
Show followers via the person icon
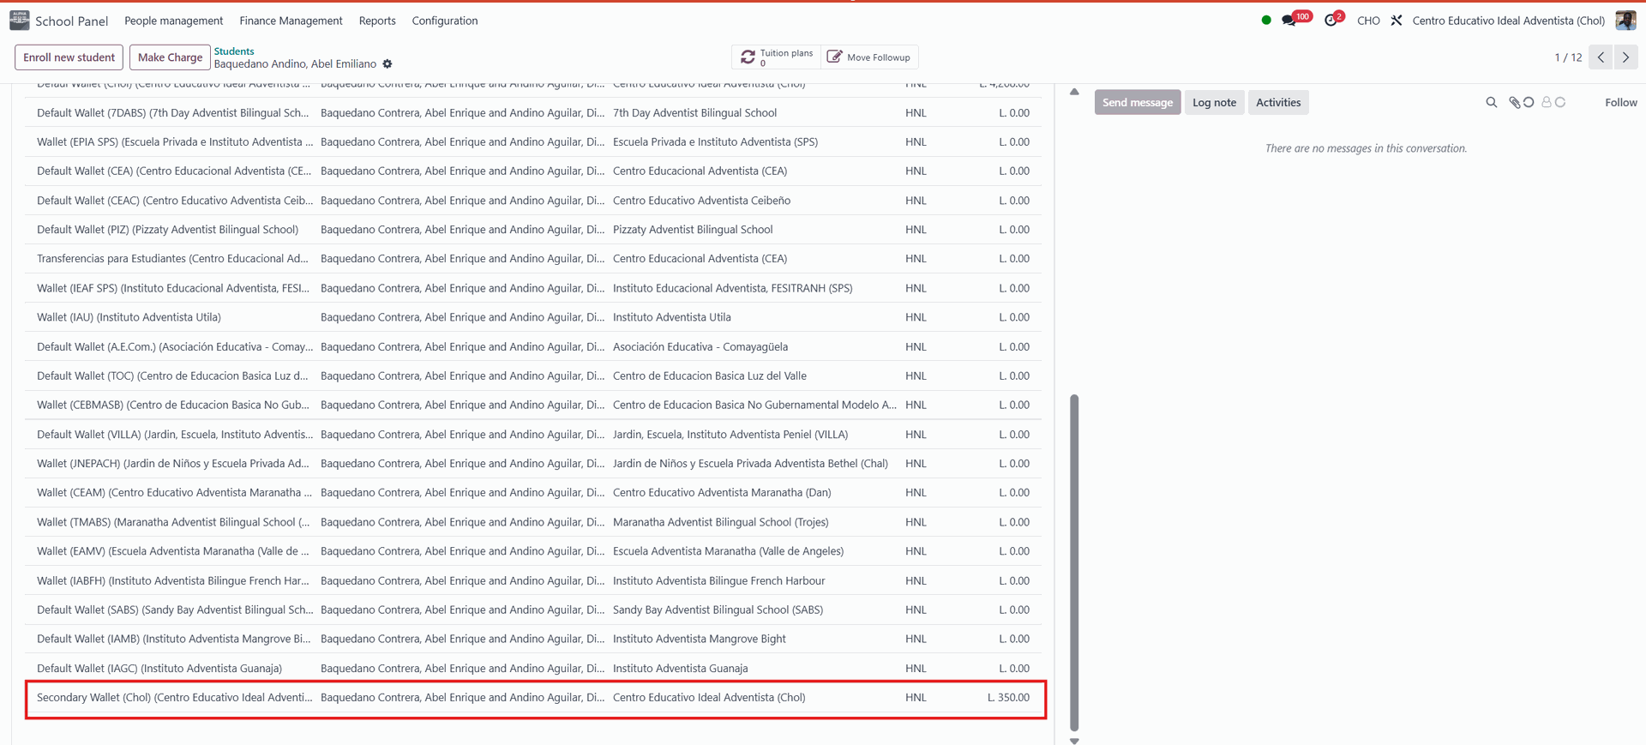point(1547,102)
